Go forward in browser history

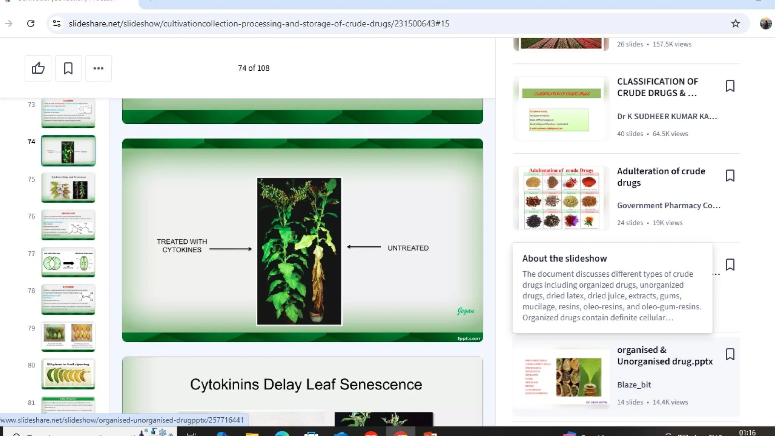coord(9,23)
